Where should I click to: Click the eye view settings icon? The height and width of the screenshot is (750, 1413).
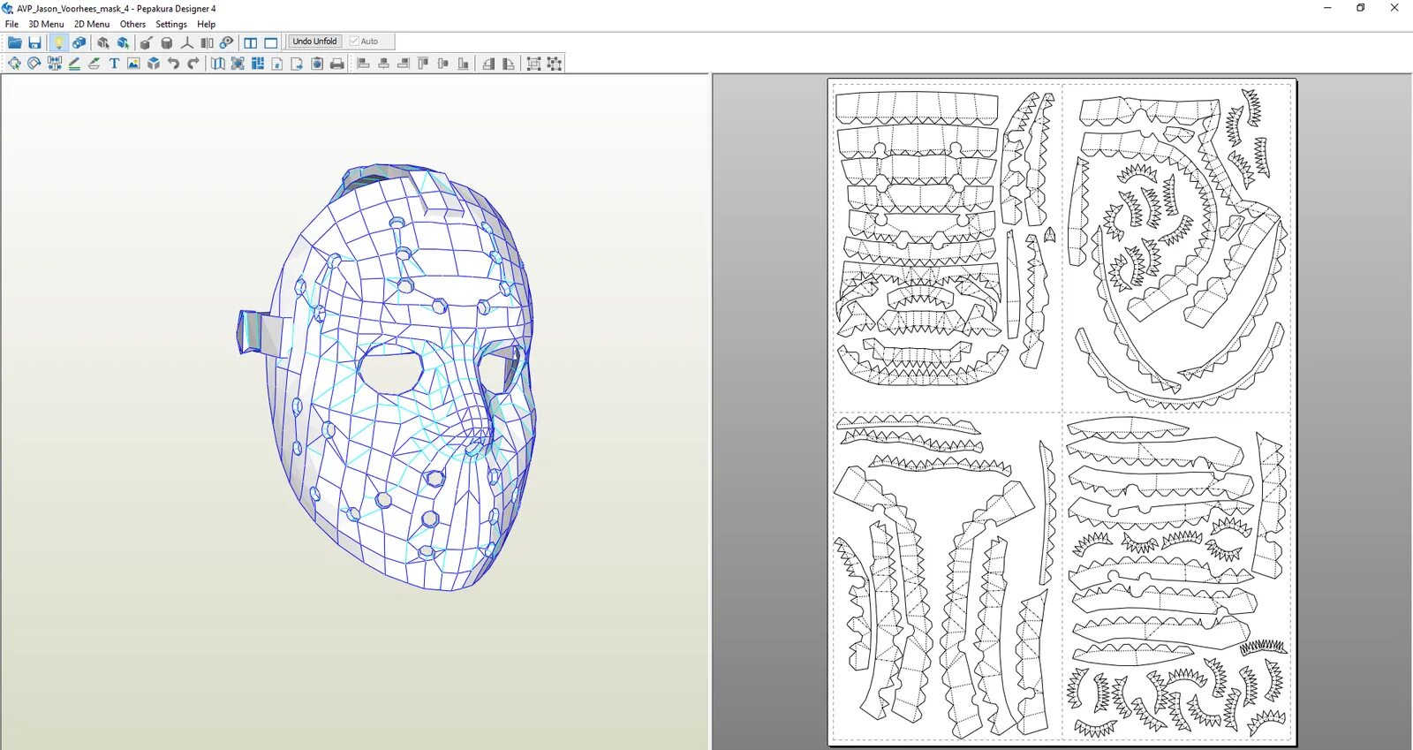click(x=227, y=42)
